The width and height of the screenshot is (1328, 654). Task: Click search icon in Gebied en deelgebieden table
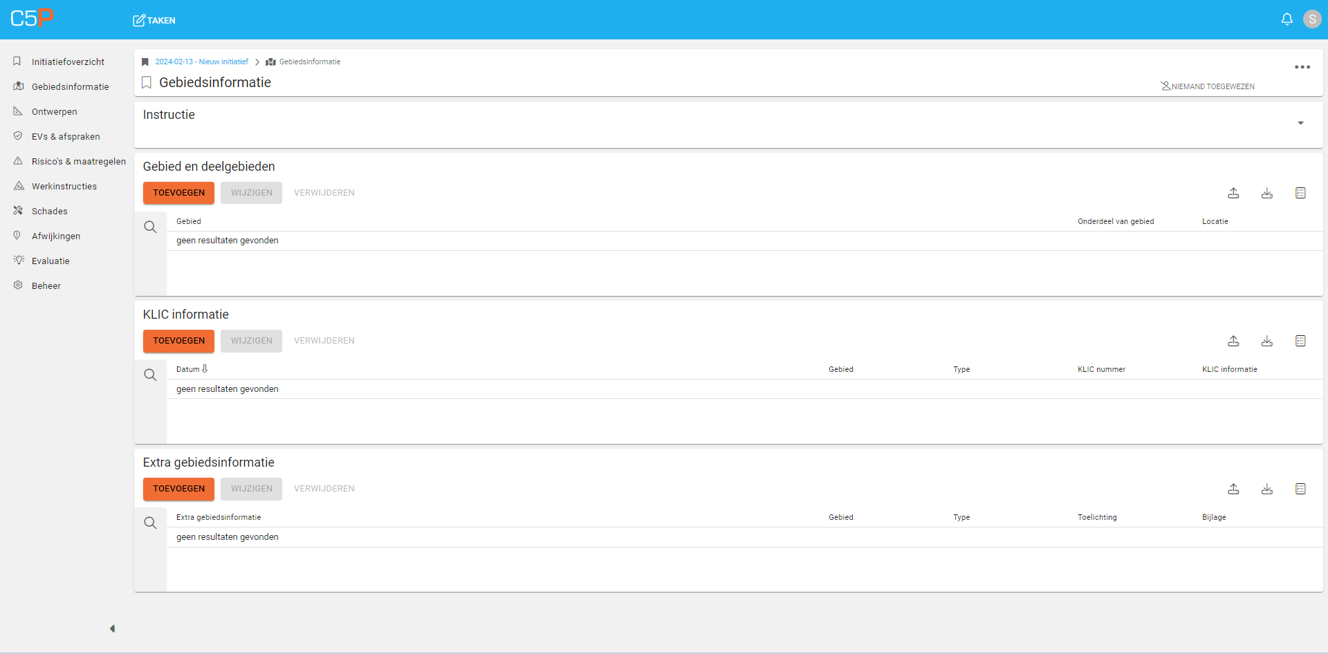click(150, 227)
